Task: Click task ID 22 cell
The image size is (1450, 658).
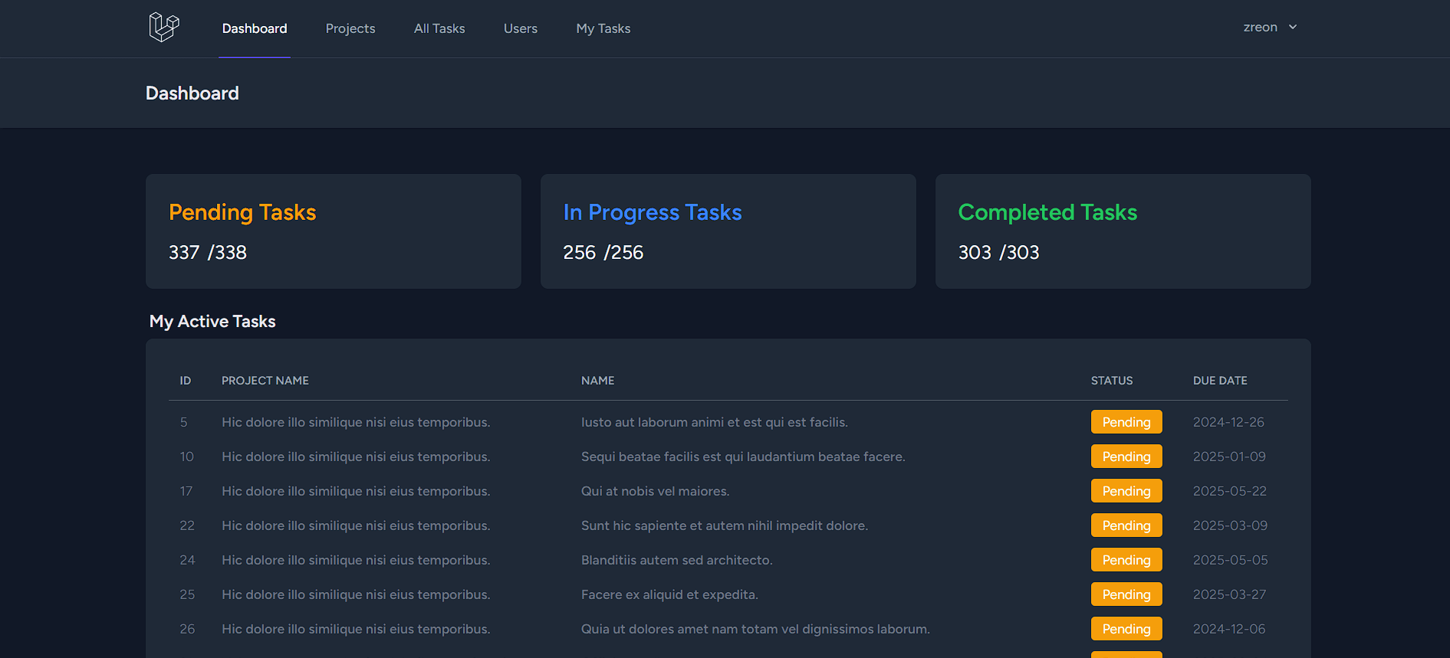Action: click(x=187, y=525)
